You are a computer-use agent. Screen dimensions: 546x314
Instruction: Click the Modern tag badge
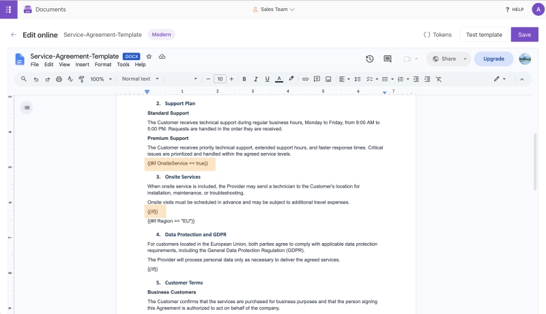tap(161, 34)
